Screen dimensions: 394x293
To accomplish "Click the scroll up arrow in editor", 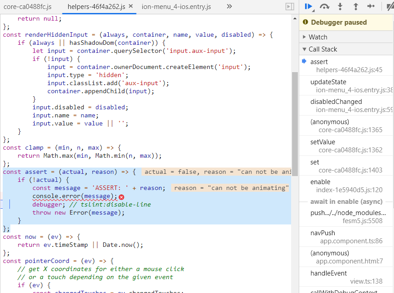I will tap(295, 18).
